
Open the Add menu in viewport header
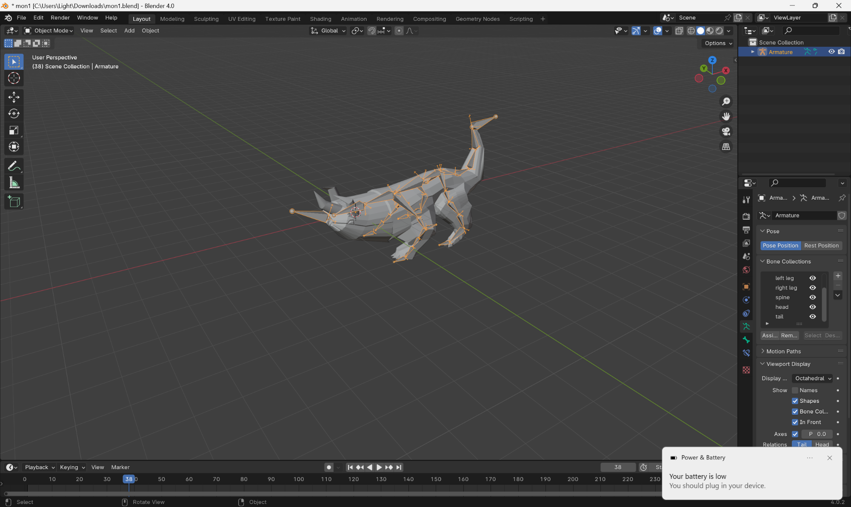point(129,31)
